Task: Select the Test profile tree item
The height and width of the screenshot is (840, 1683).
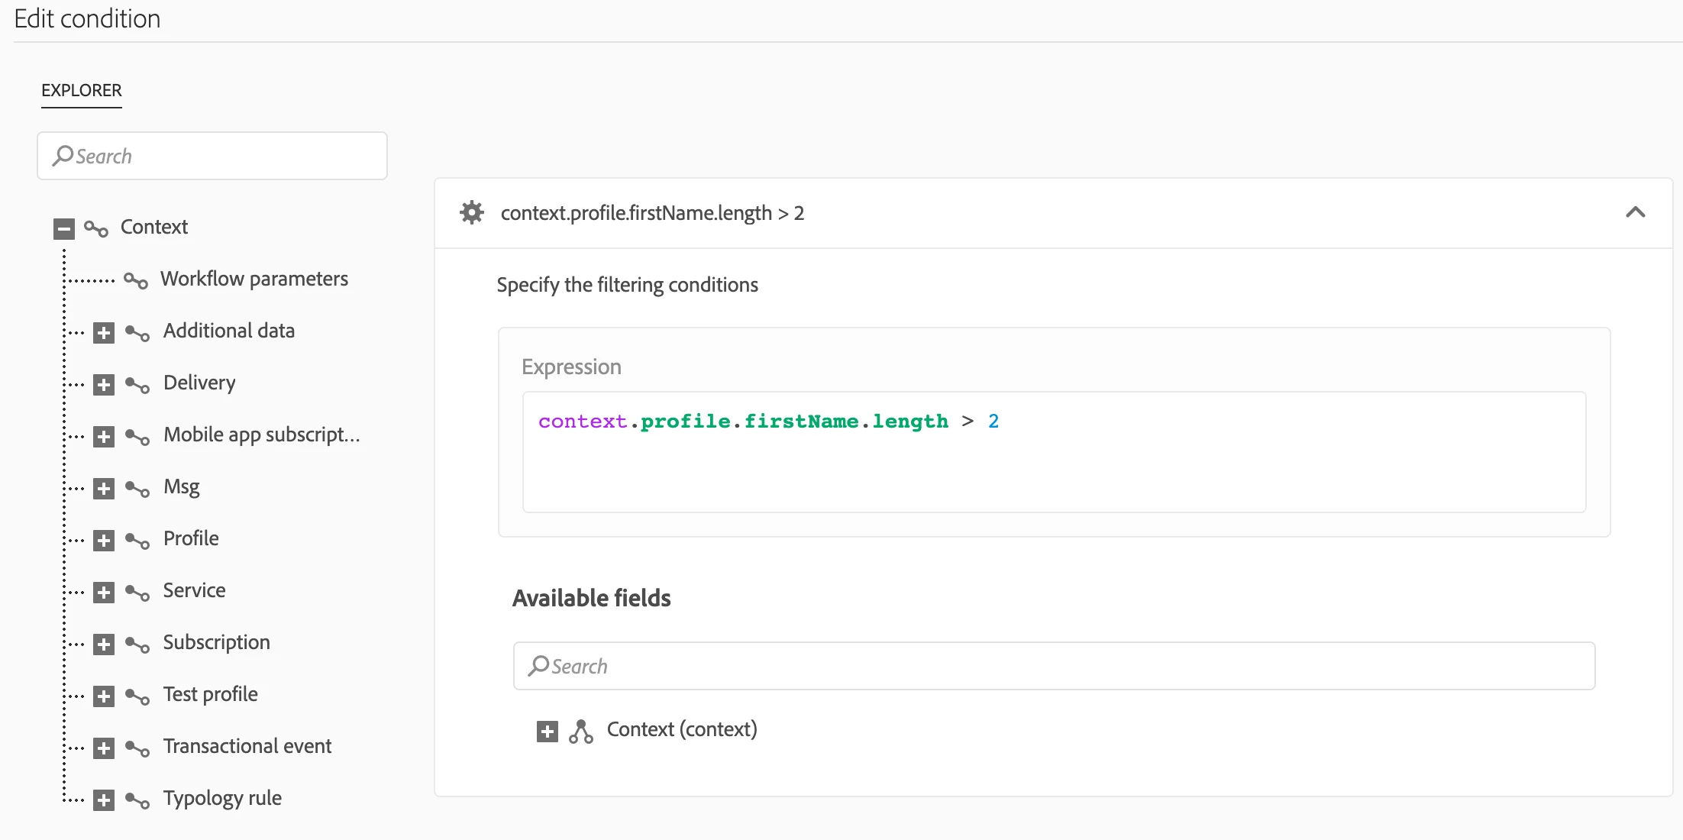Action: tap(210, 694)
